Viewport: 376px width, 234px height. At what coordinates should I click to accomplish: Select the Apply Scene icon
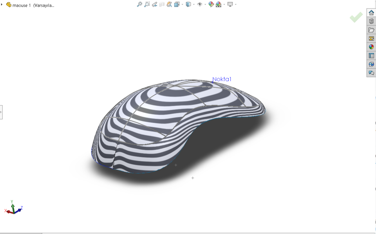[219, 4]
